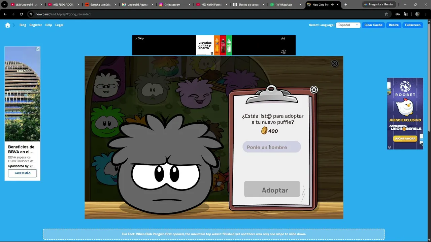Image resolution: width=431 pixels, height=242 pixels.
Task: Close the Instagram tab
Action: coord(189,5)
